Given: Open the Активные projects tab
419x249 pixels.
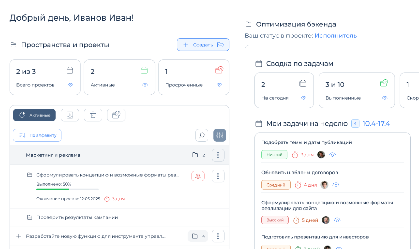Looking at the screenshot, I should tap(34, 115).
